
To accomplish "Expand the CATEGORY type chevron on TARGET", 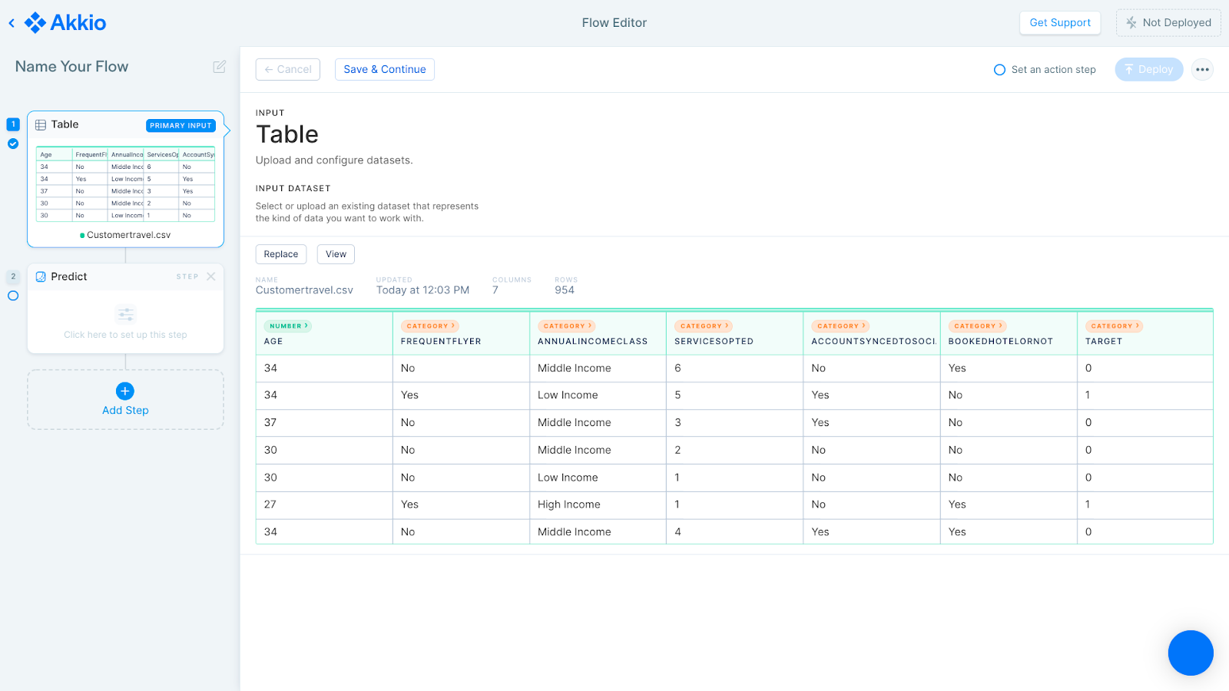I will (x=1114, y=326).
